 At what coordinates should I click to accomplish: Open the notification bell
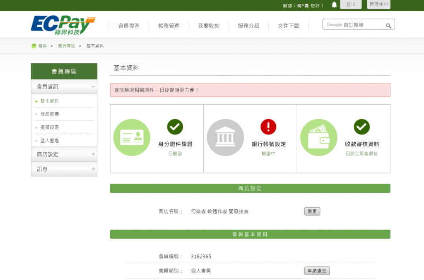334,5
